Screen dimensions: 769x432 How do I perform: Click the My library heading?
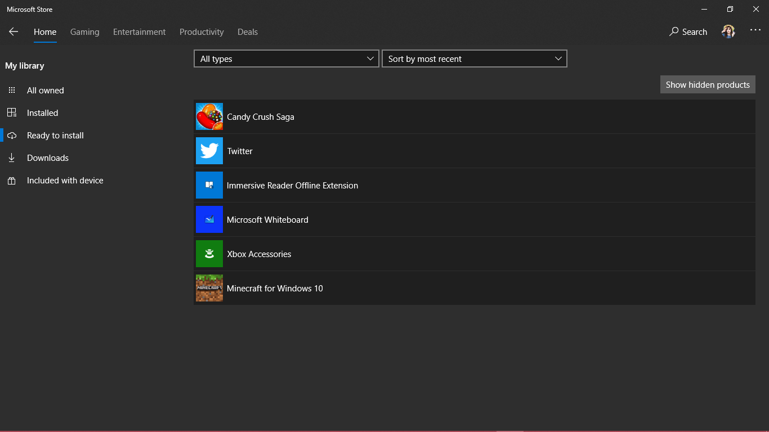click(25, 66)
